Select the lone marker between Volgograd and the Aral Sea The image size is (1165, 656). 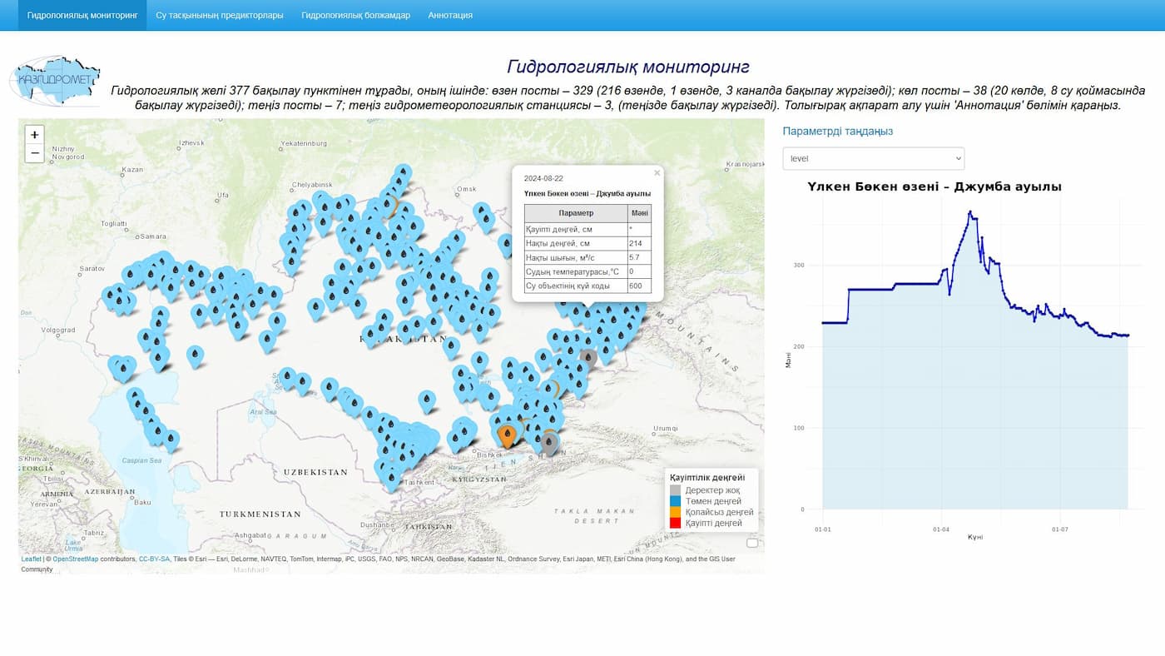coord(195,356)
